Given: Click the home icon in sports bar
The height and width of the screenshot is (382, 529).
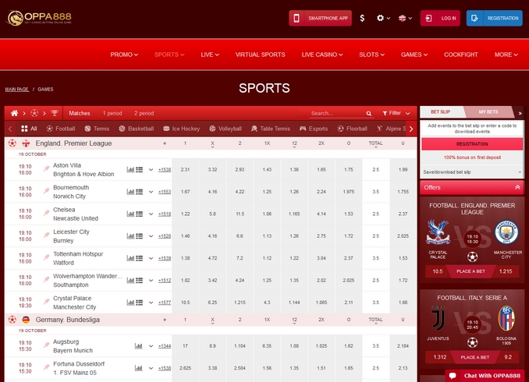Looking at the screenshot, I should click(x=14, y=113).
